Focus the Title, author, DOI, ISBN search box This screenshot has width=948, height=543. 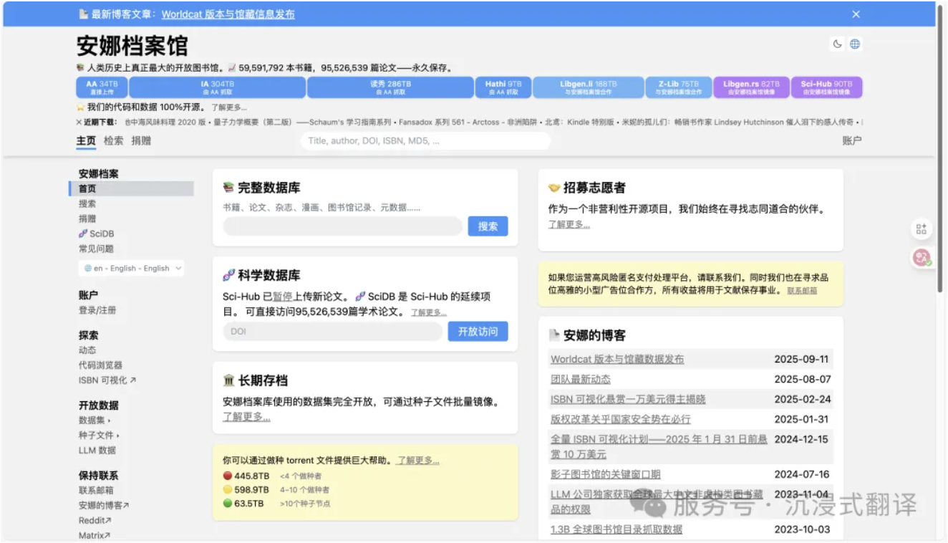[x=425, y=141]
